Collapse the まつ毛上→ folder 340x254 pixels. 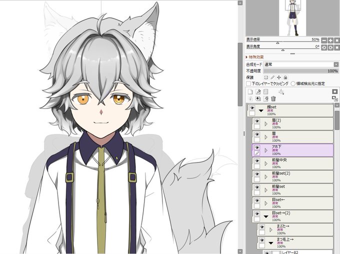coord(271,243)
